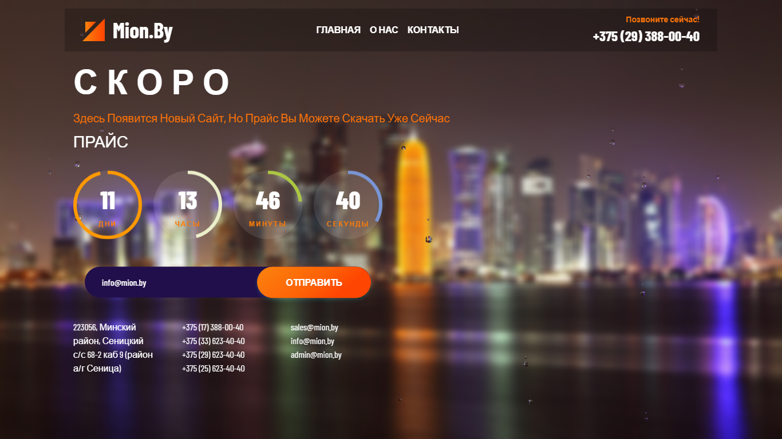Click the header phone +375 (29) 388-00-40
This screenshot has height=439, width=782.
click(646, 37)
